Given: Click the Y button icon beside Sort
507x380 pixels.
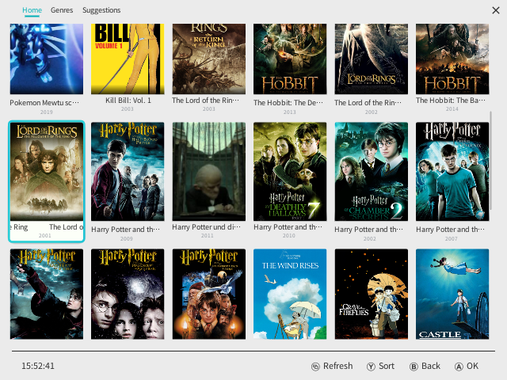Looking at the screenshot, I should pyautogui.click(x=371, y=367).
